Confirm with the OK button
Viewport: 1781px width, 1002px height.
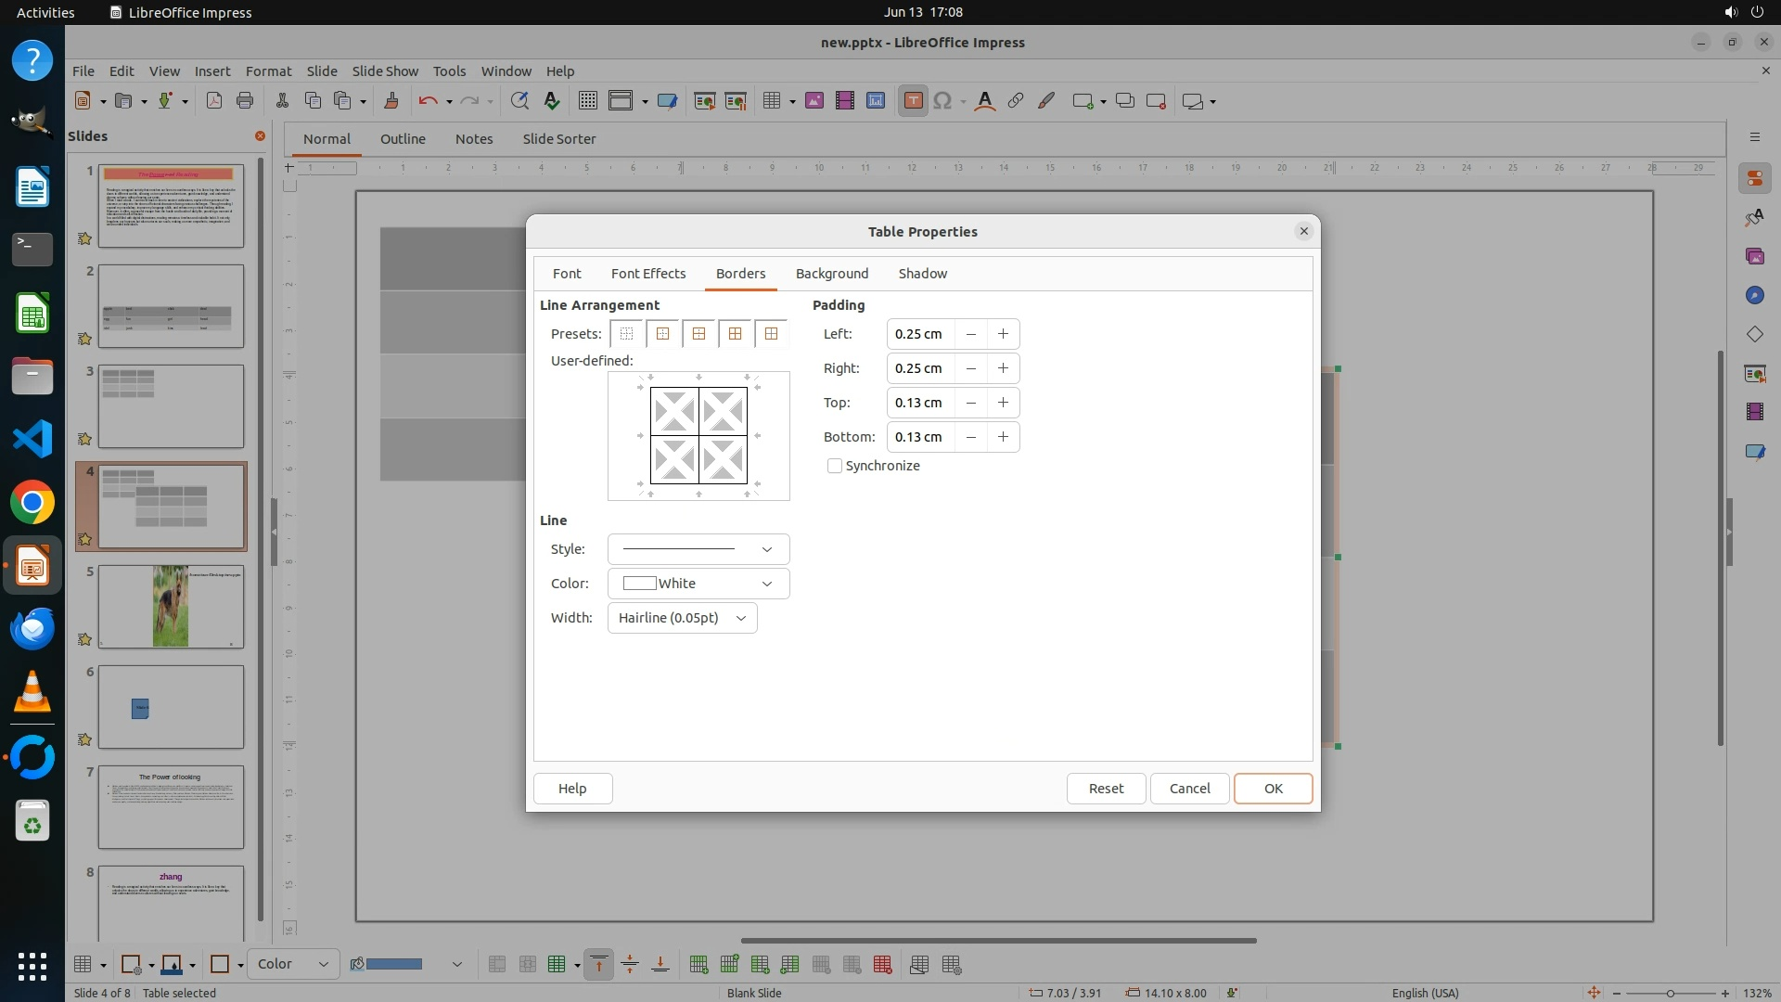click(1273, 789)
